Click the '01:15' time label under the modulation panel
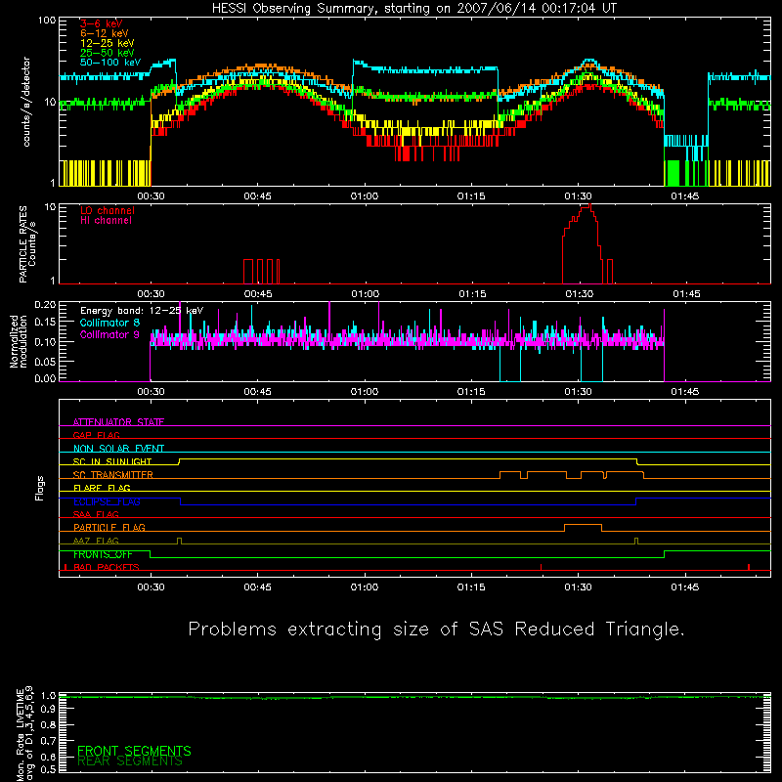This screenshot has width=782, height=782. [x=471, y=392]
